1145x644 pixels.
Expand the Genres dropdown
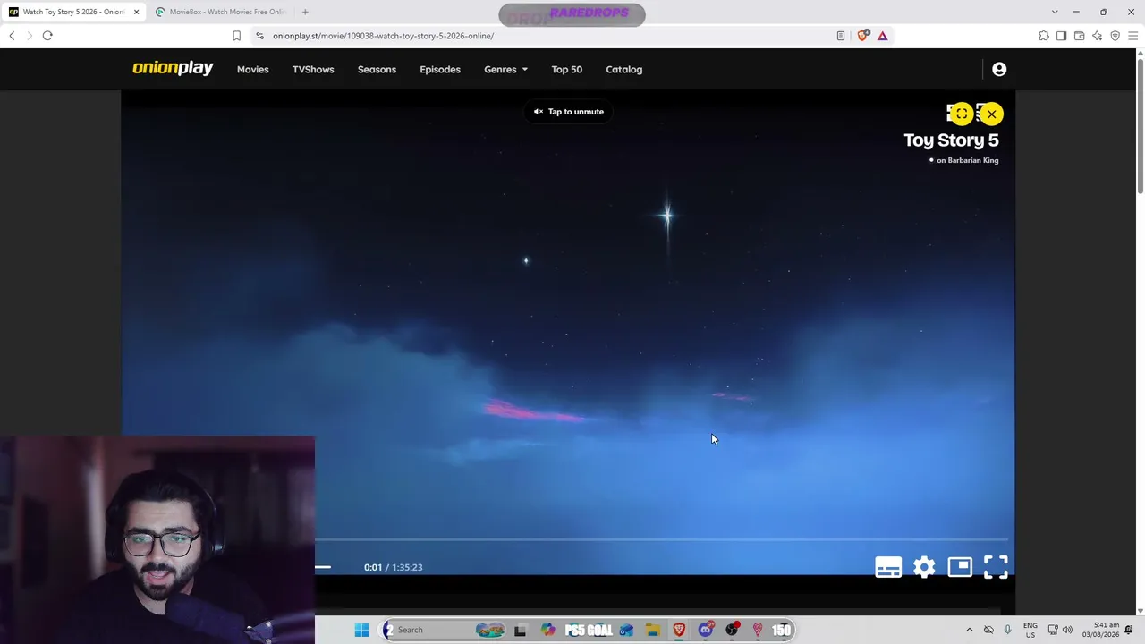click(x=505, y=69)
